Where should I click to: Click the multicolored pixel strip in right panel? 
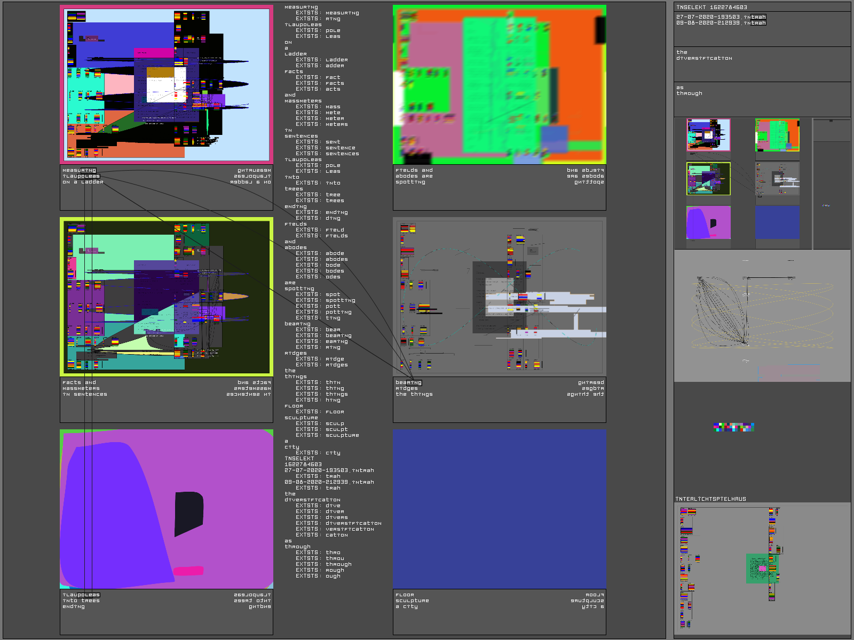733,427
